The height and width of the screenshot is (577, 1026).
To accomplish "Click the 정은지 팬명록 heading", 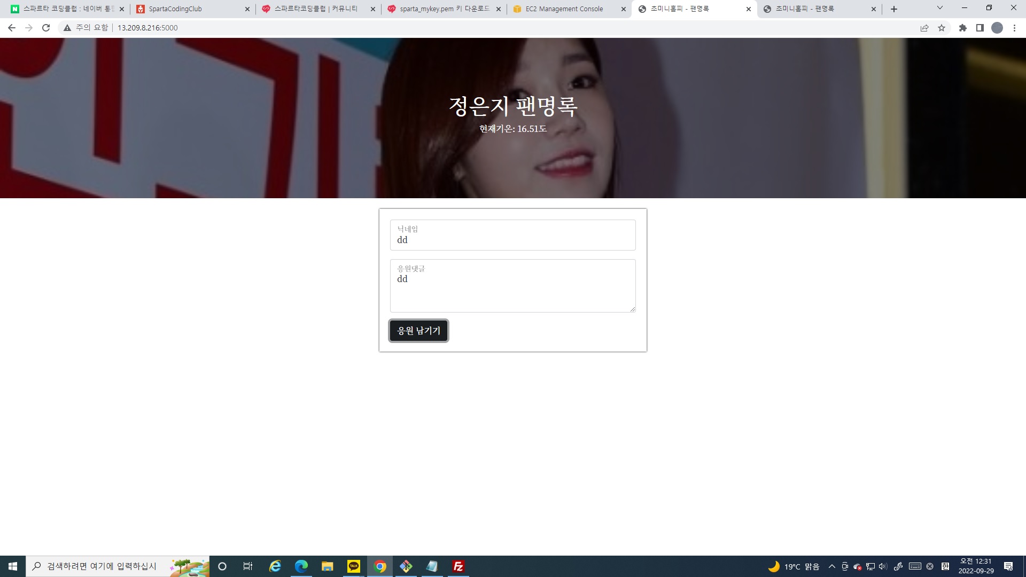I will [513, 106].
